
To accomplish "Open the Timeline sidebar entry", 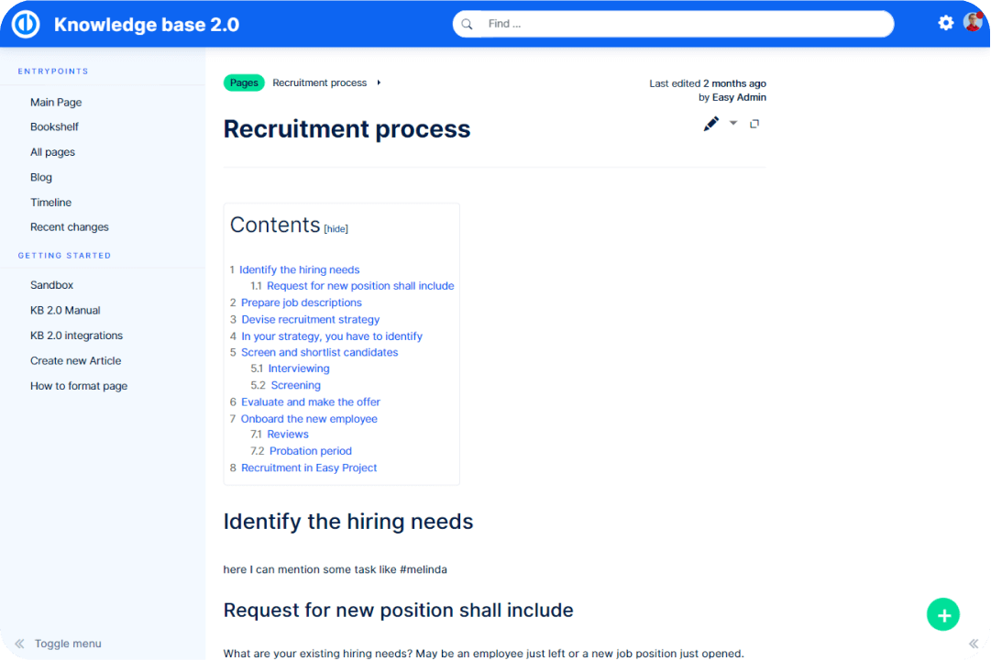I will 50,203.
